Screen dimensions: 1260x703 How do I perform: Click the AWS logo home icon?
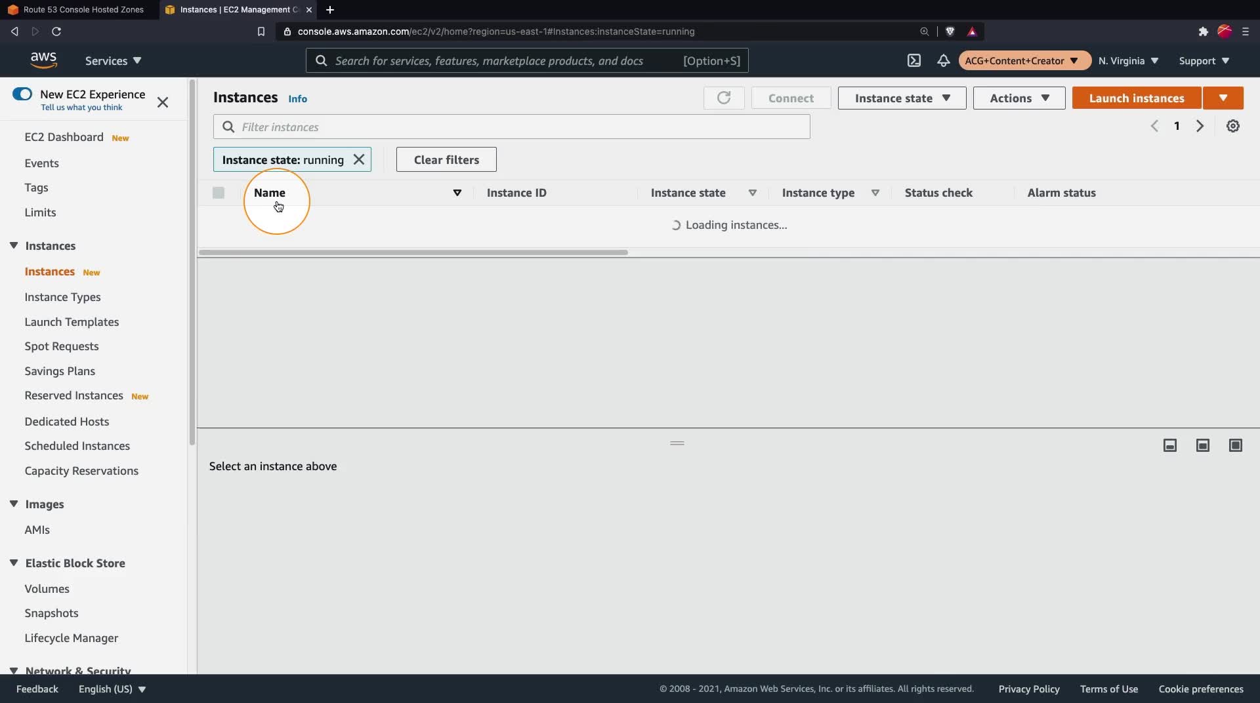coord(43,60)
